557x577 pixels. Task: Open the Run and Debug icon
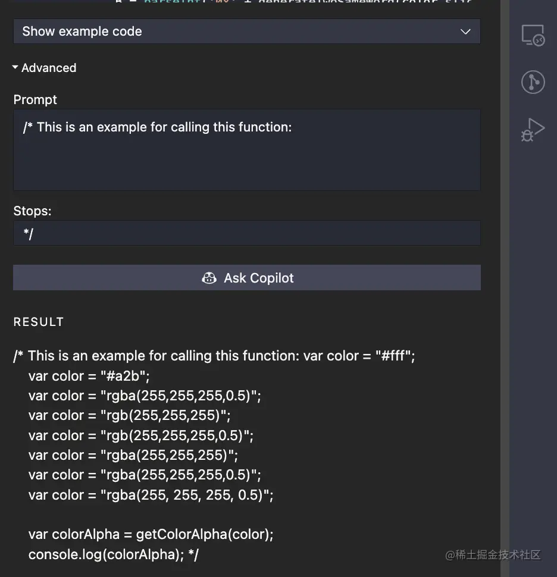tap(533, 130)
